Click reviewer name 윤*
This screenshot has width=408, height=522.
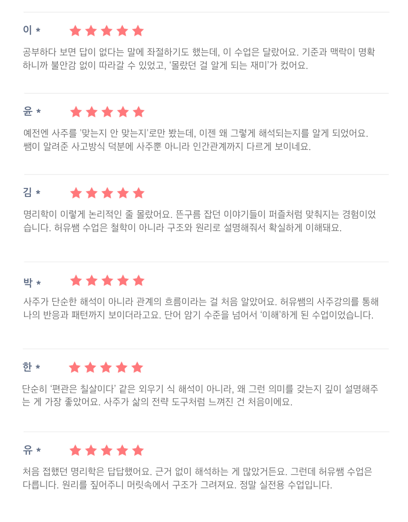[32, 111]
